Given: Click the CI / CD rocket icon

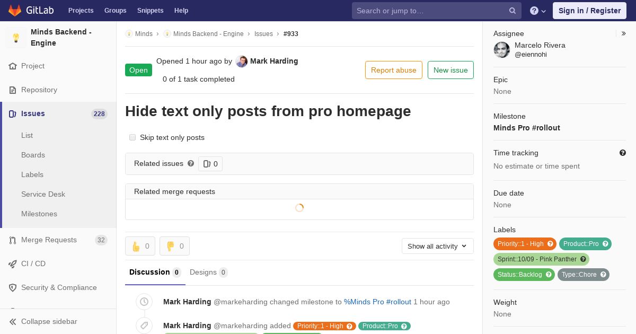Looking at the screenshot, I should 13,263.
